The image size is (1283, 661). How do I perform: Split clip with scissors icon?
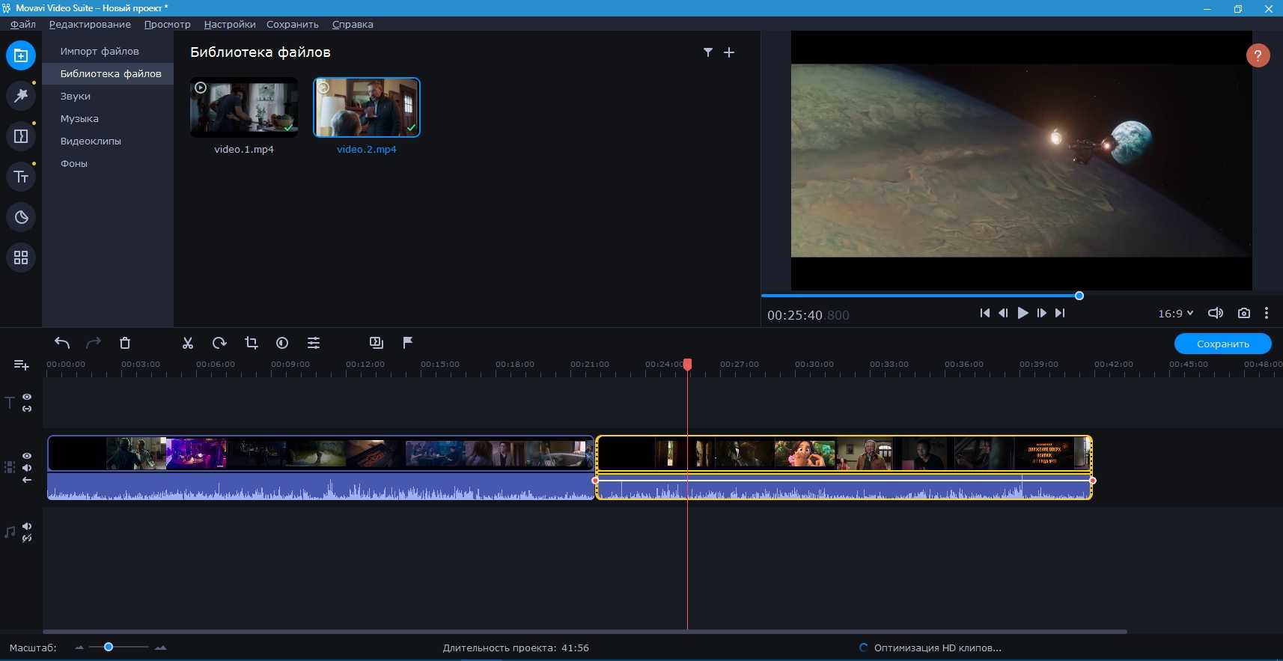click(188, 343)
